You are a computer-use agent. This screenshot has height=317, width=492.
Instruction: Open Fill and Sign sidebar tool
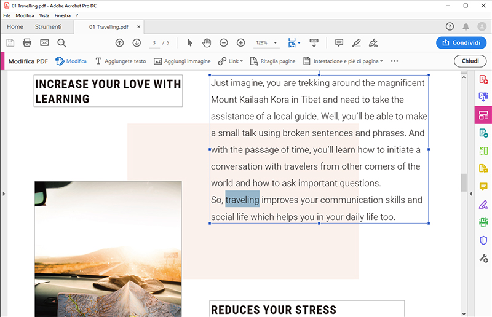click(483, 205)
